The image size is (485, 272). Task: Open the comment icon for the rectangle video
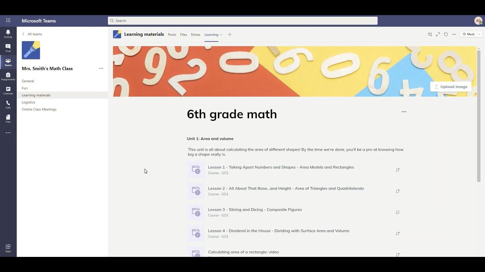pyautogui.click(x=397, y=255)
